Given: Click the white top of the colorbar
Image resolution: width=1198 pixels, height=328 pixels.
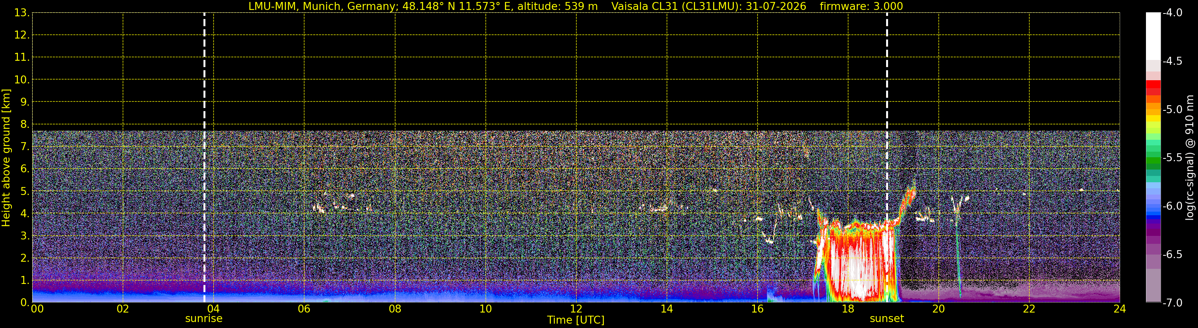Looking at the screenshot, I should 1153,35.
